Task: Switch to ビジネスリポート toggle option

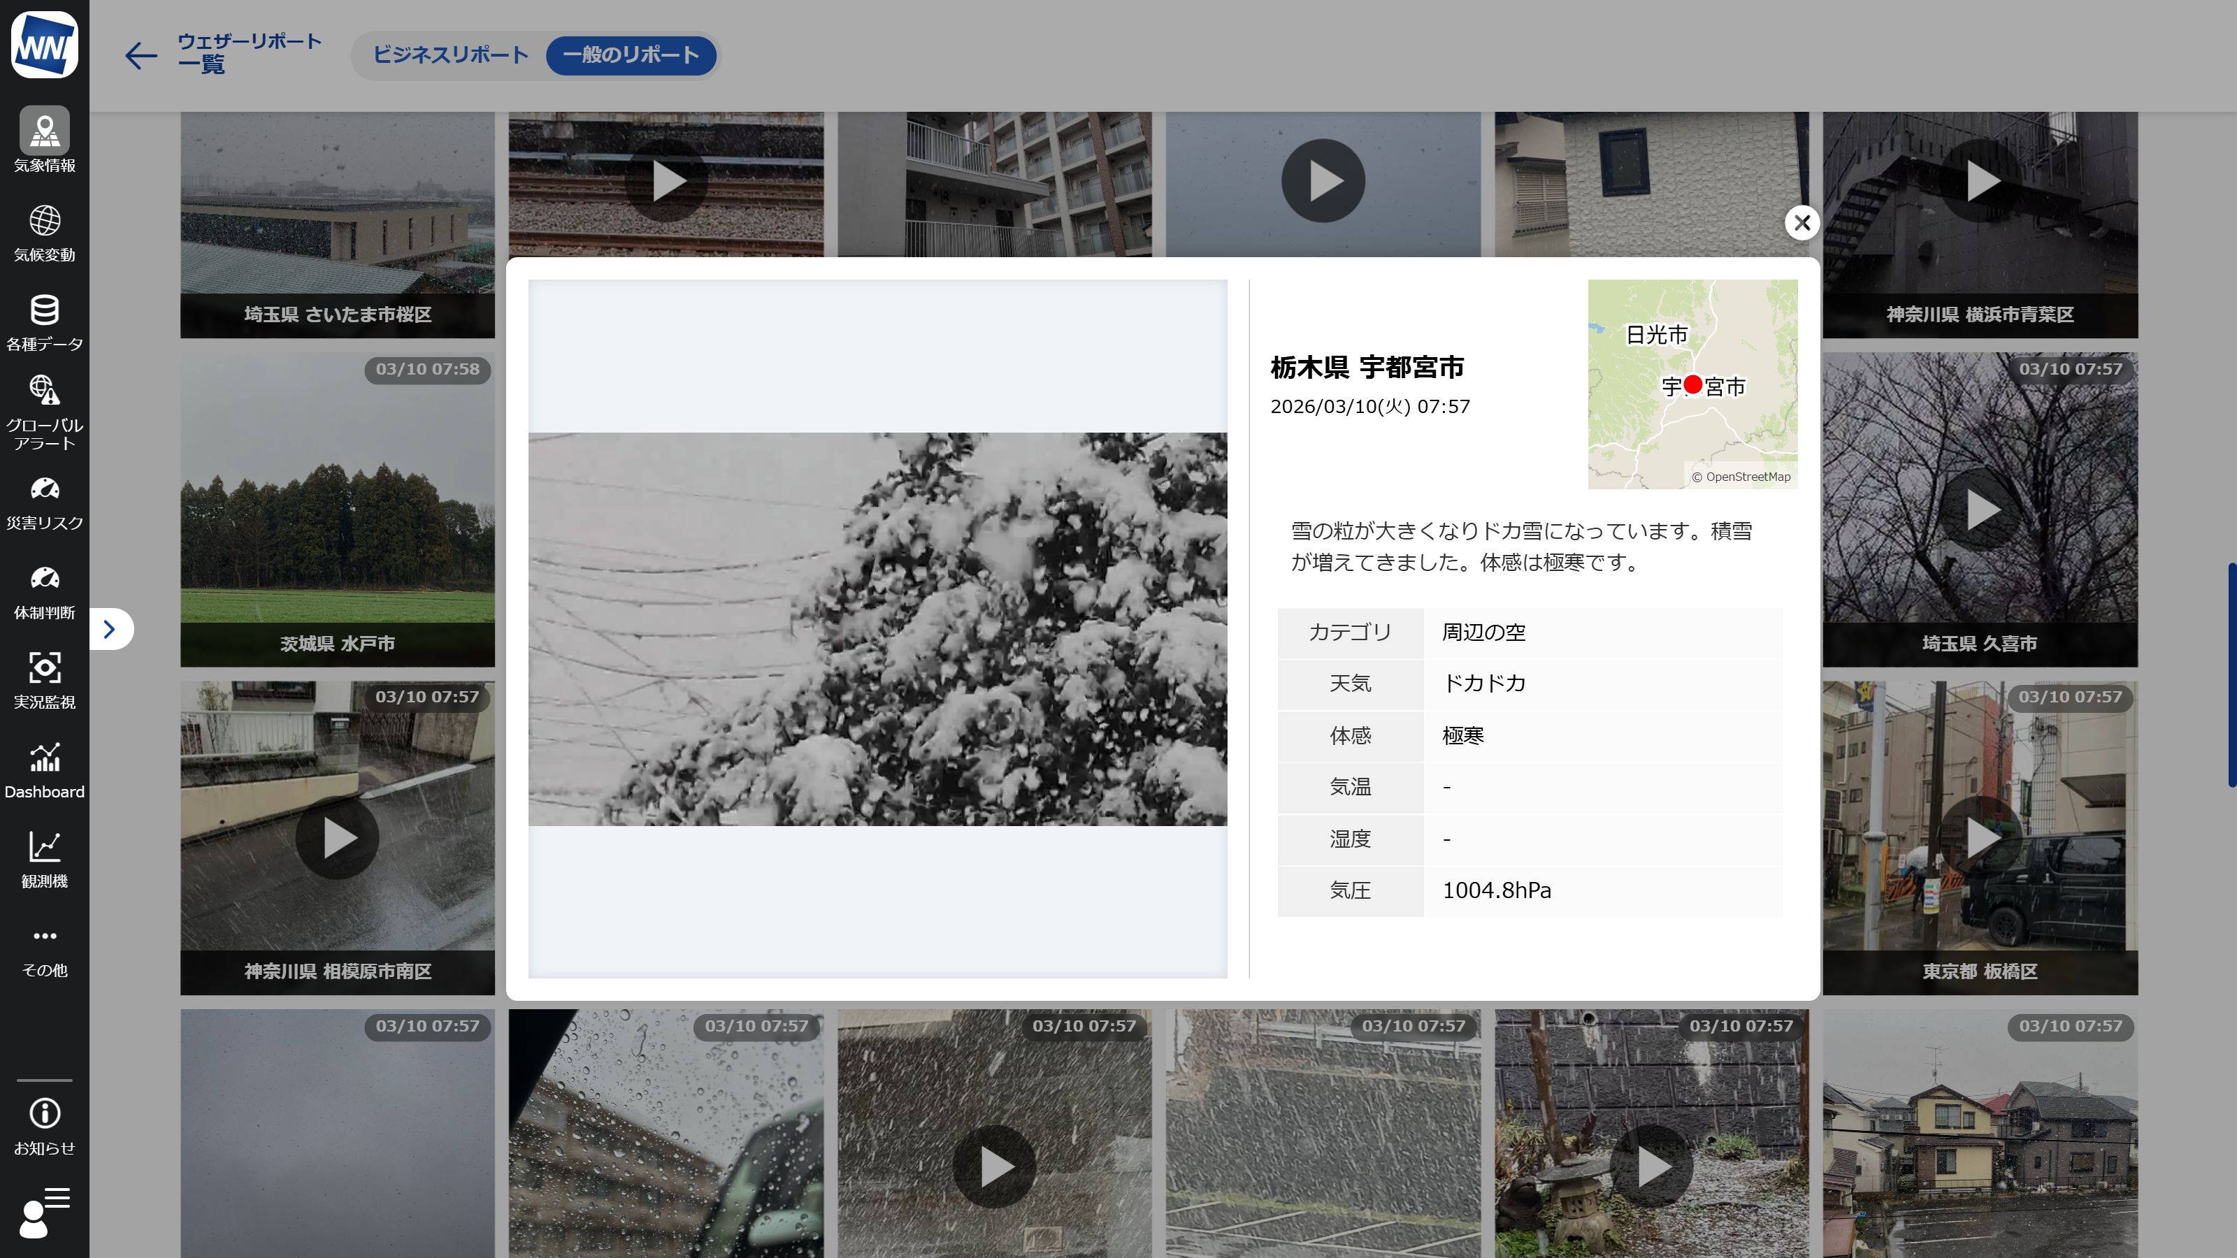Action: click(x=451, y=55)
